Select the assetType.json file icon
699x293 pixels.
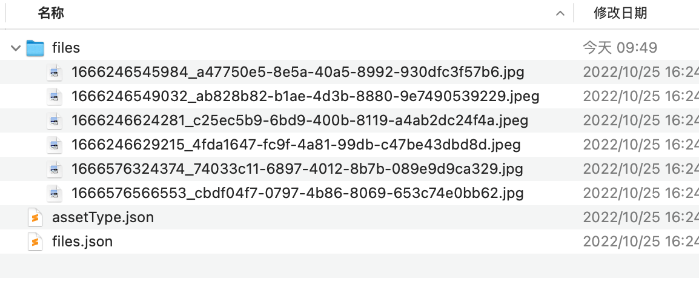pyautogui.click(x=35, y=217)
